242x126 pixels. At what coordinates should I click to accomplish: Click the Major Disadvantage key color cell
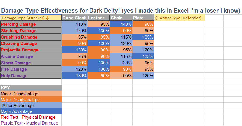(31, 100)
